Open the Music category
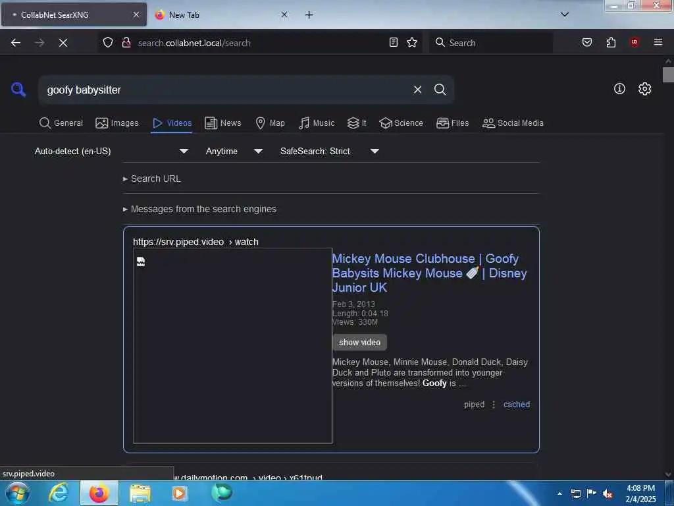This screenshot has width=674, height=506. pyautogui.click(x=317, y=123)
